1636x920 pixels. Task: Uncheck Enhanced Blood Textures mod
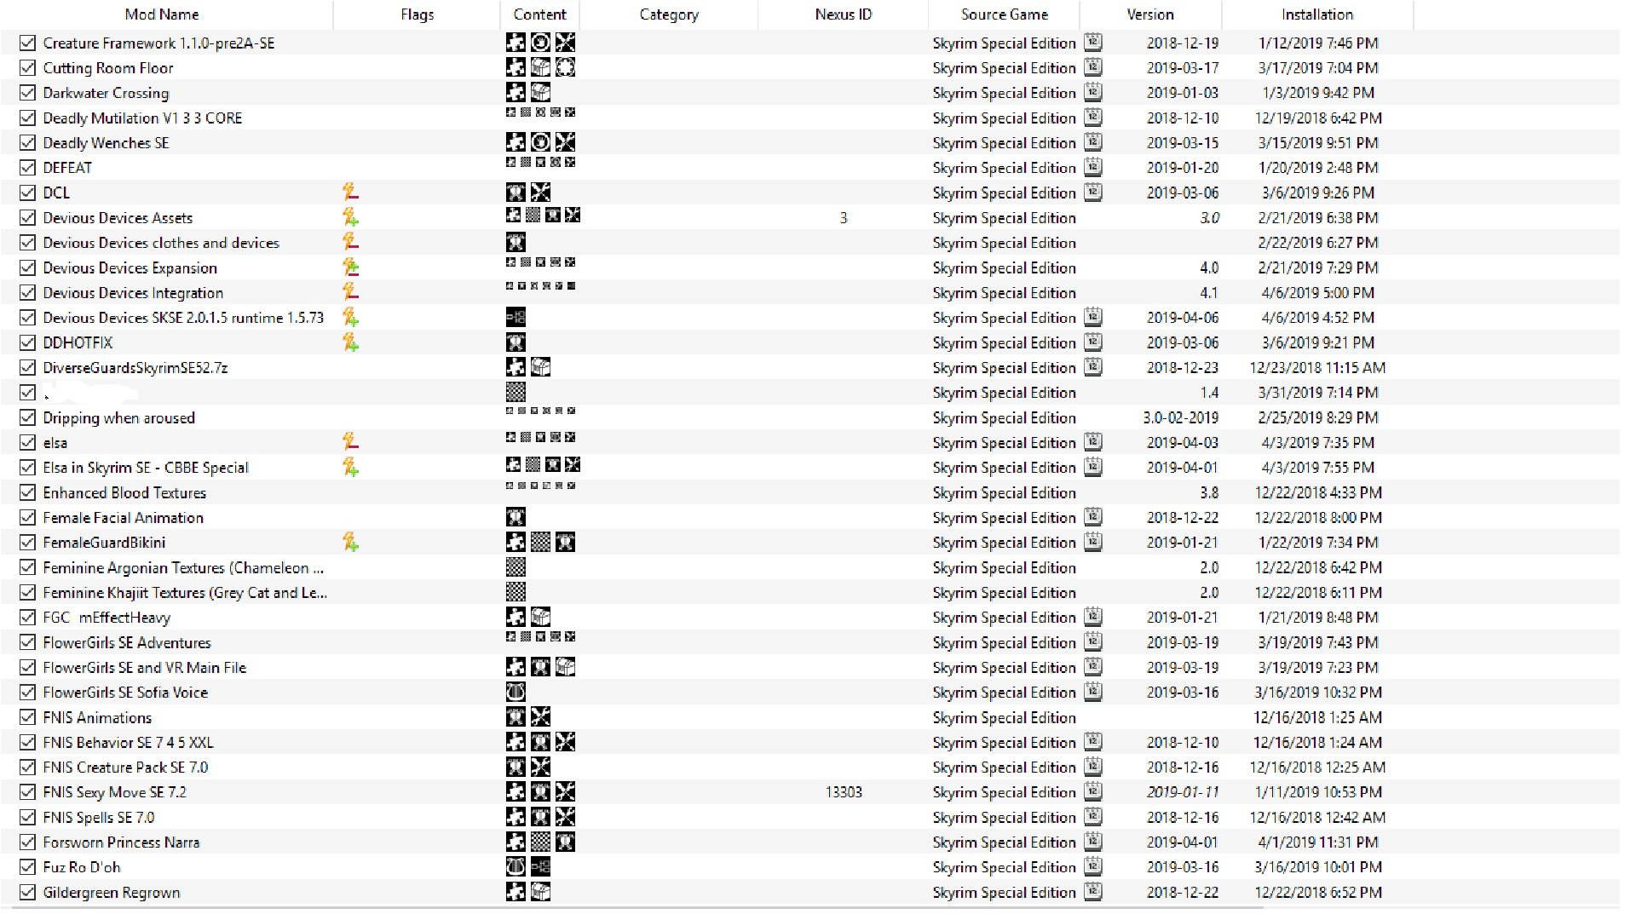click(27, 492)
